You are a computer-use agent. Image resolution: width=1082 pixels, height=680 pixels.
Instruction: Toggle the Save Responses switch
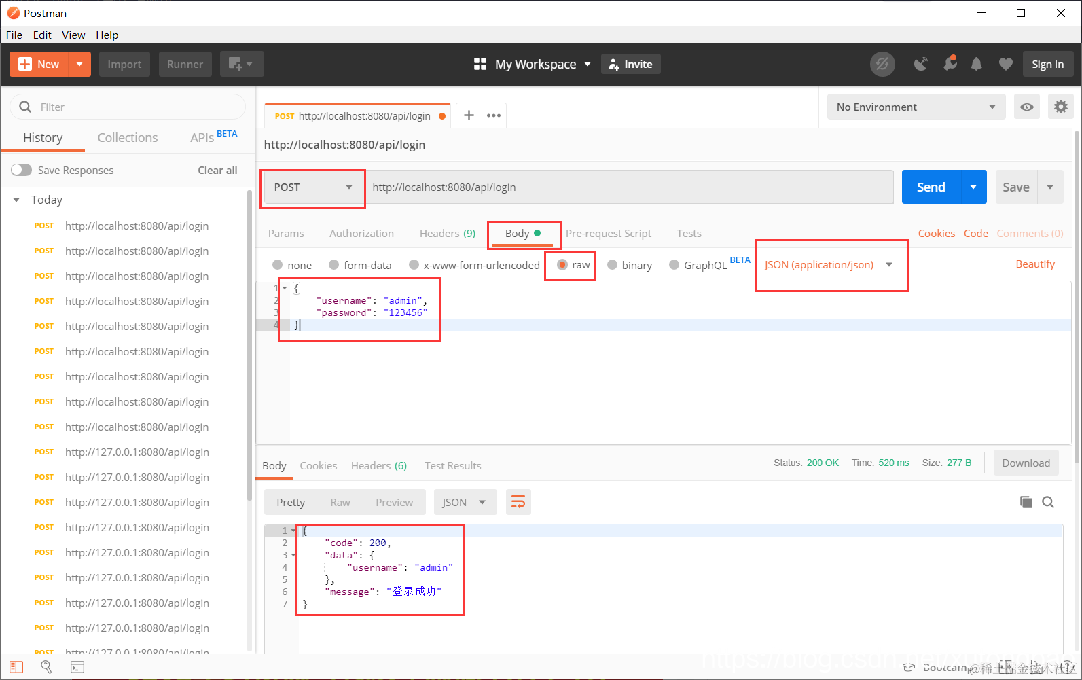pos(21,170)
